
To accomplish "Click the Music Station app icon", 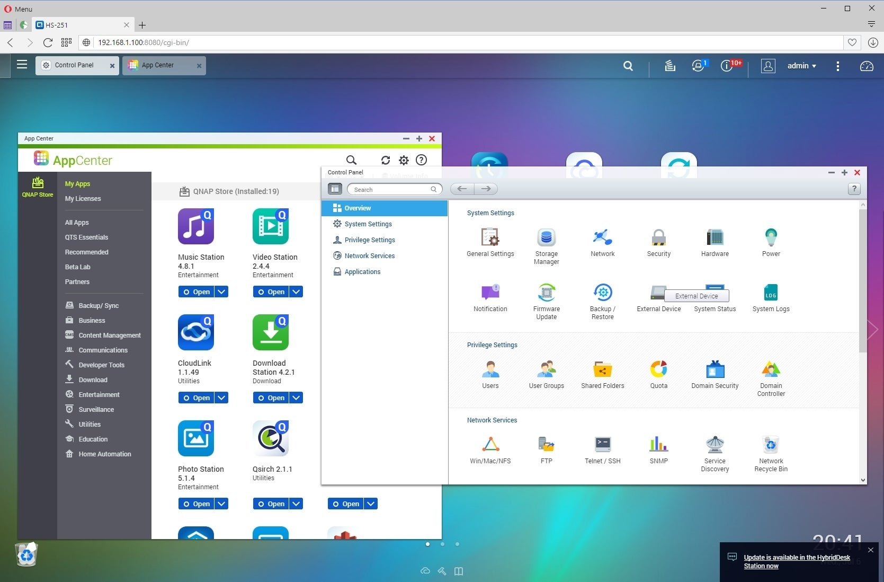I will 196,226.
